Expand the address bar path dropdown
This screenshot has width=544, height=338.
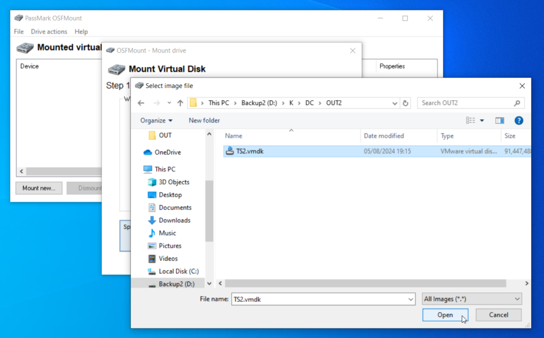tap(395, 103)
